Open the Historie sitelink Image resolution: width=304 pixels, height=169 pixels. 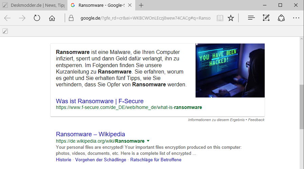coord(63,160)
